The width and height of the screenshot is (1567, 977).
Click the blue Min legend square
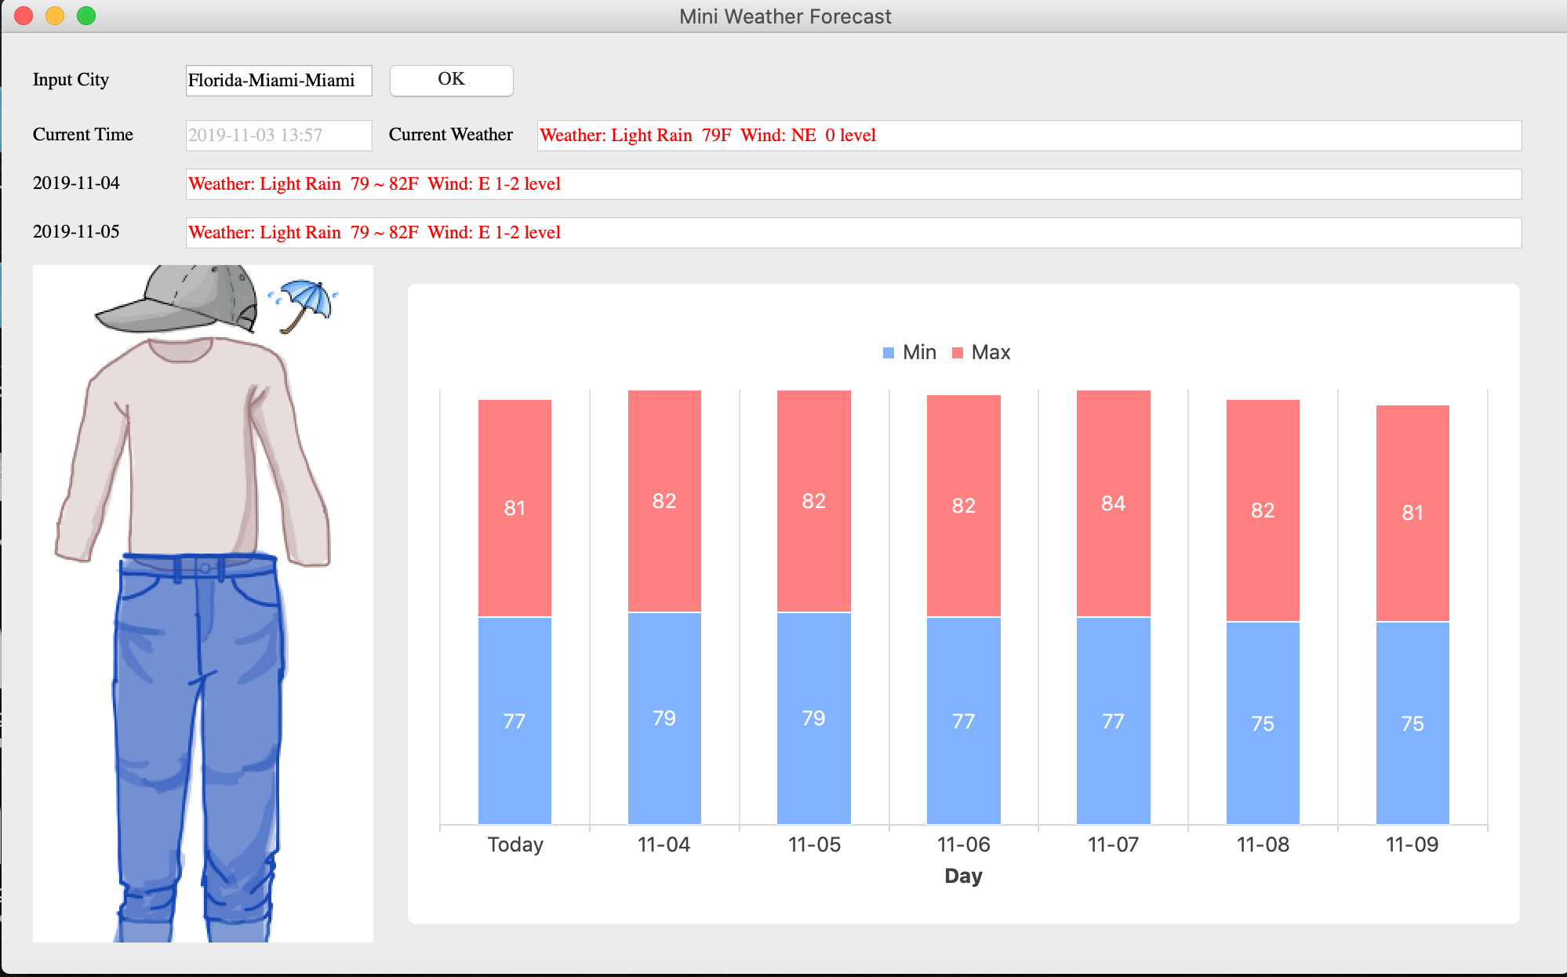click(x=889, y=353)
